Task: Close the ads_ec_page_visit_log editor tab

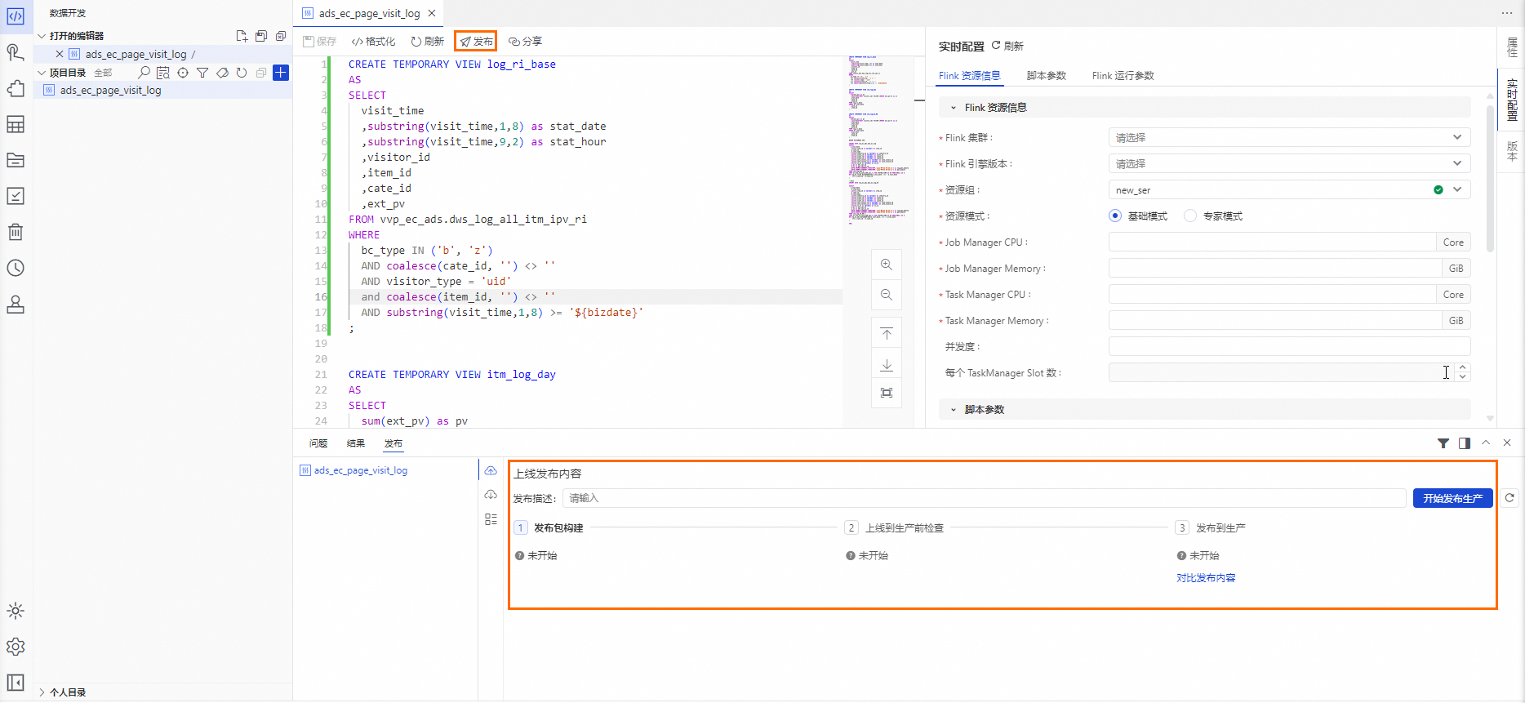Action: pos(432,13)
